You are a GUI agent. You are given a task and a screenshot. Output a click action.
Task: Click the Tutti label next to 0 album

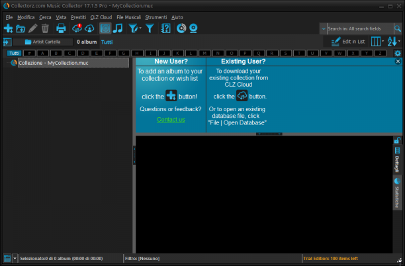pyautogui.click(x=107, y=42)
